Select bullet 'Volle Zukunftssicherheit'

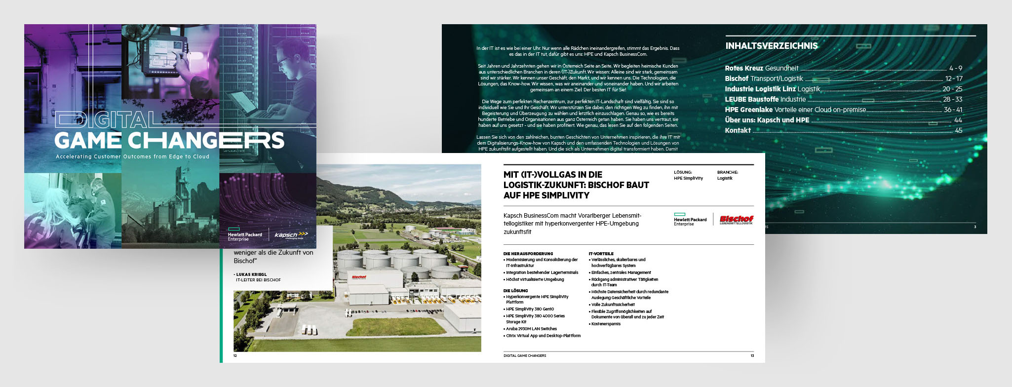[612, 305]
